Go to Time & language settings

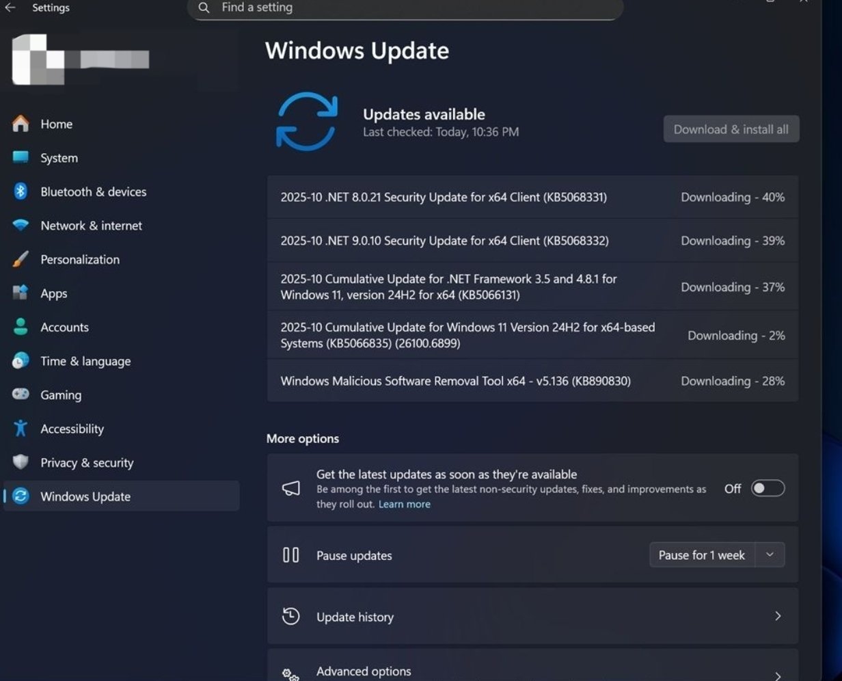click(x=122, y=360)
